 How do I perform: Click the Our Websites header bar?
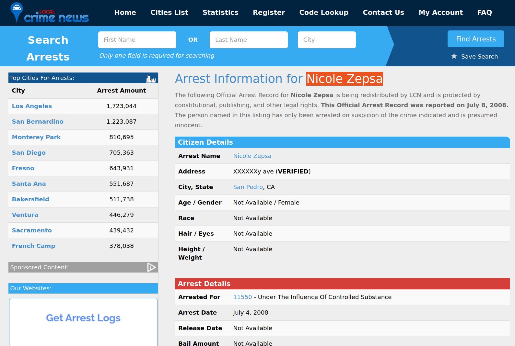83,288
